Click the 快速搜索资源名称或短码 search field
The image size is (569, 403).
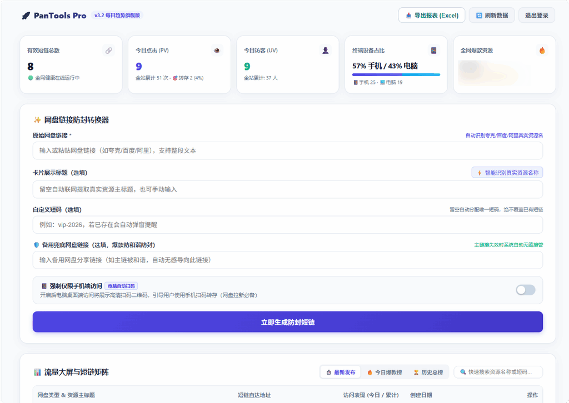[x=498, y=372]
